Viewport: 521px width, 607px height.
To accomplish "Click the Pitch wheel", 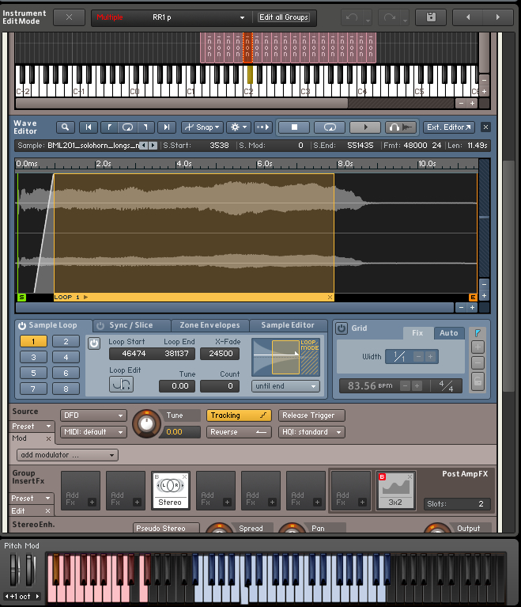I will tap(14, 569).
